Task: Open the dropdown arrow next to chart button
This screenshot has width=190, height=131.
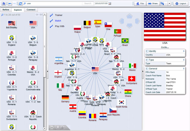Action: [169, 4]
